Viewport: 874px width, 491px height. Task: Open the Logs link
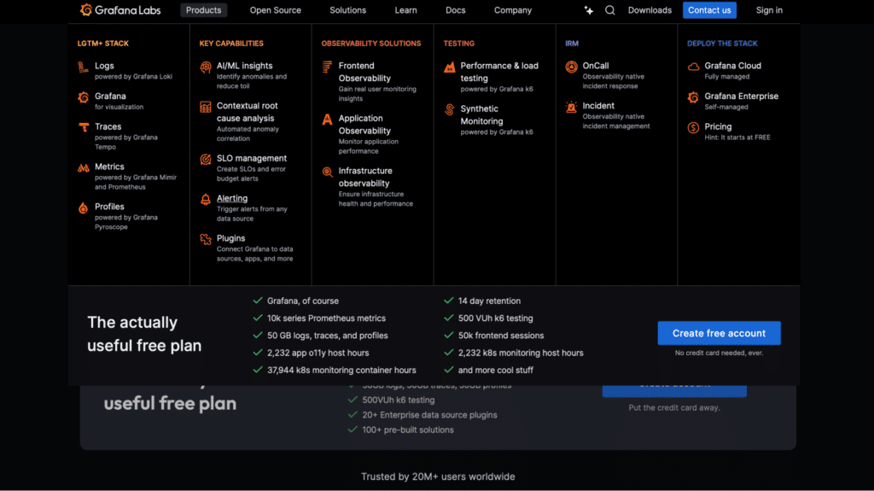pyautogui.click(x=104, y=66)
